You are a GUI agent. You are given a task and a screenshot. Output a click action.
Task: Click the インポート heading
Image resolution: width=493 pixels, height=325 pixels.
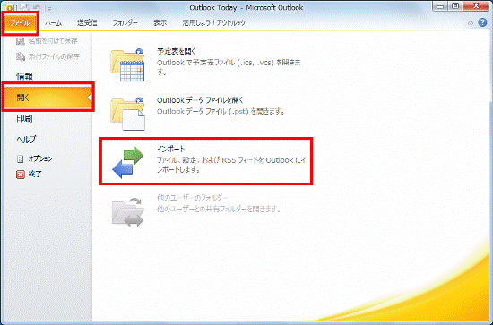[x=171, y=150]
